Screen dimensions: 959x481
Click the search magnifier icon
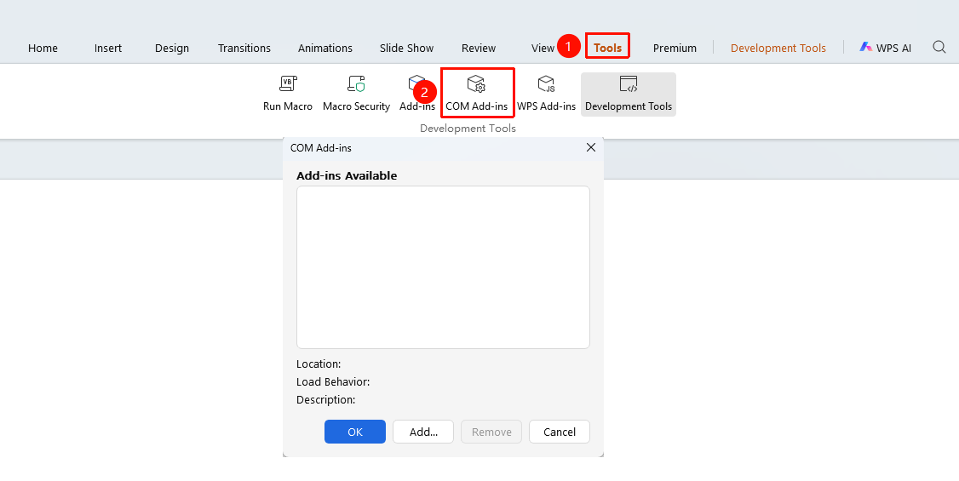coord(939,47)
